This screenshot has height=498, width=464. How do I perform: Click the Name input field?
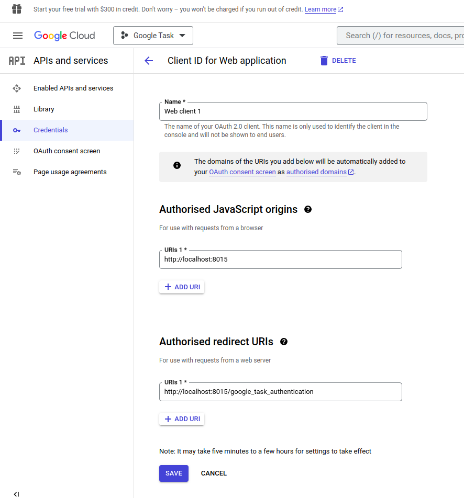pyautogui.click(x=293, y=111)
